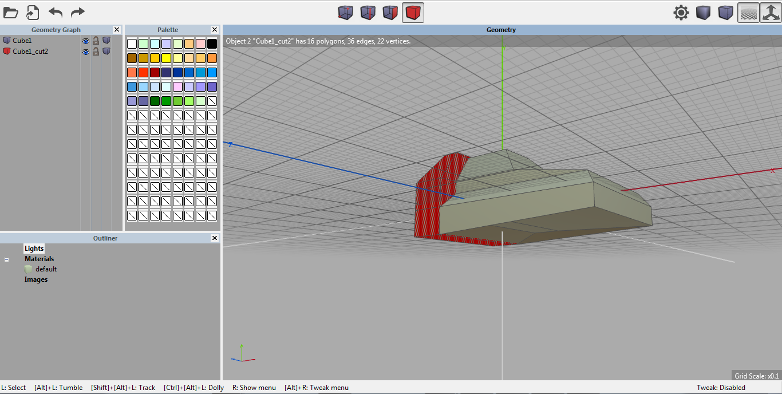The height and width of the screenshot is (394, 782).
Task: Select the default material in Outliner
Action: pyautogui.click(x=46, y=269)
